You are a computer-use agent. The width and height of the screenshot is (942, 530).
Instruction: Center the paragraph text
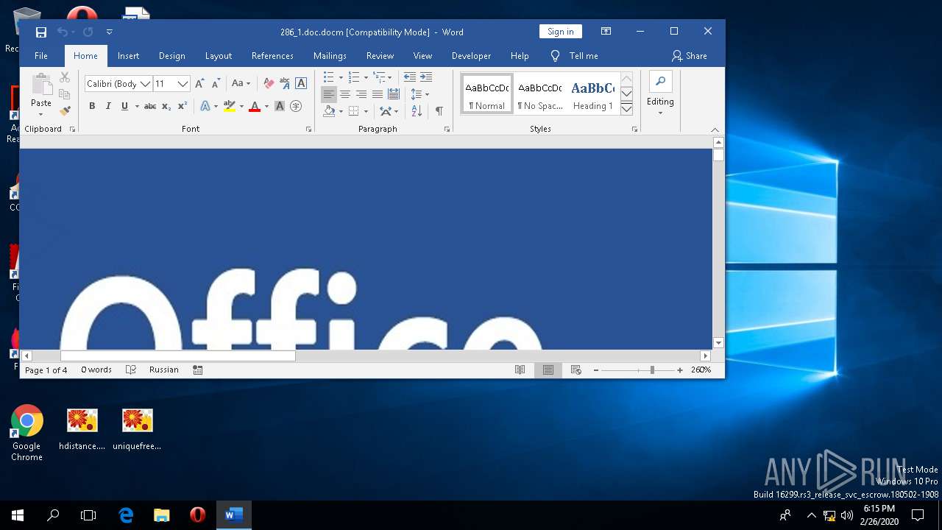(x=345, y=94)
